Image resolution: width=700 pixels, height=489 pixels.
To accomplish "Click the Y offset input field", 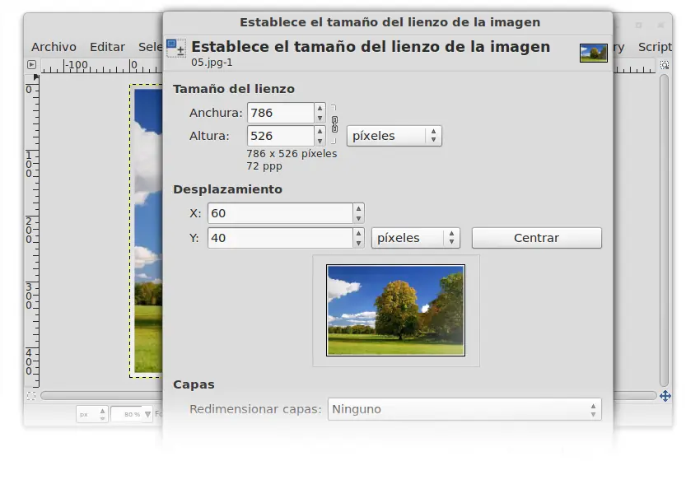I will point(280,238).
